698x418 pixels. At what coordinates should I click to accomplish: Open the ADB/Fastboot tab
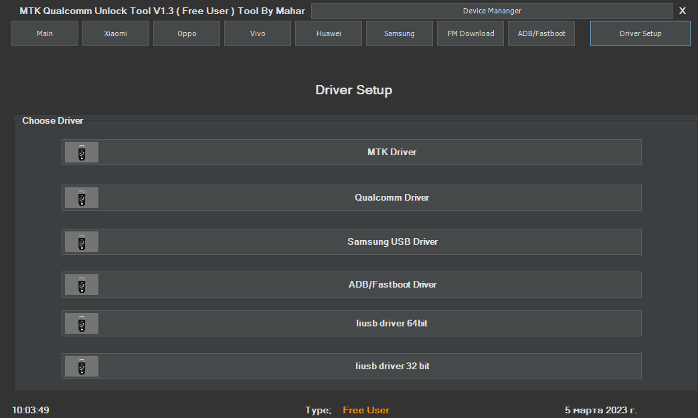point(541,33)
